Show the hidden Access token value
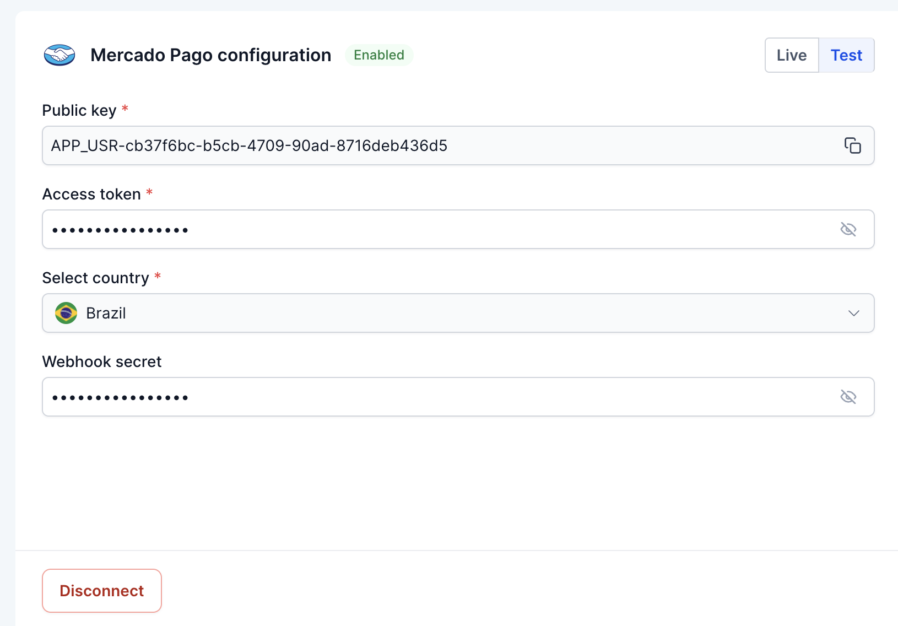The image size is (898, 626). 848,229
